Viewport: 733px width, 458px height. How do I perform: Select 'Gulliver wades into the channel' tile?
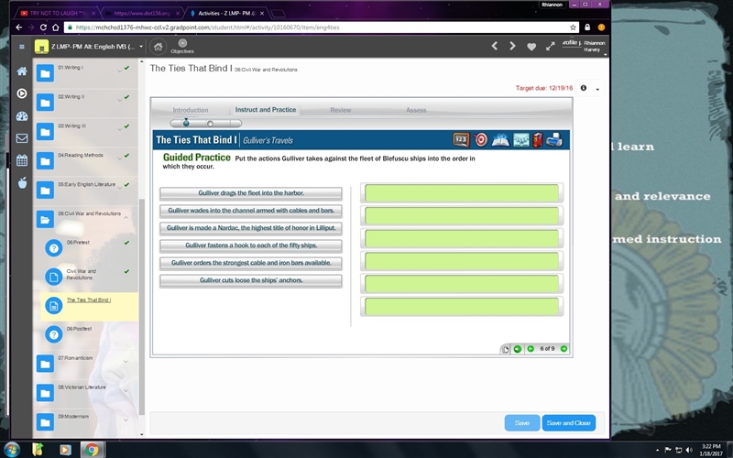click(x=251, y=211)
